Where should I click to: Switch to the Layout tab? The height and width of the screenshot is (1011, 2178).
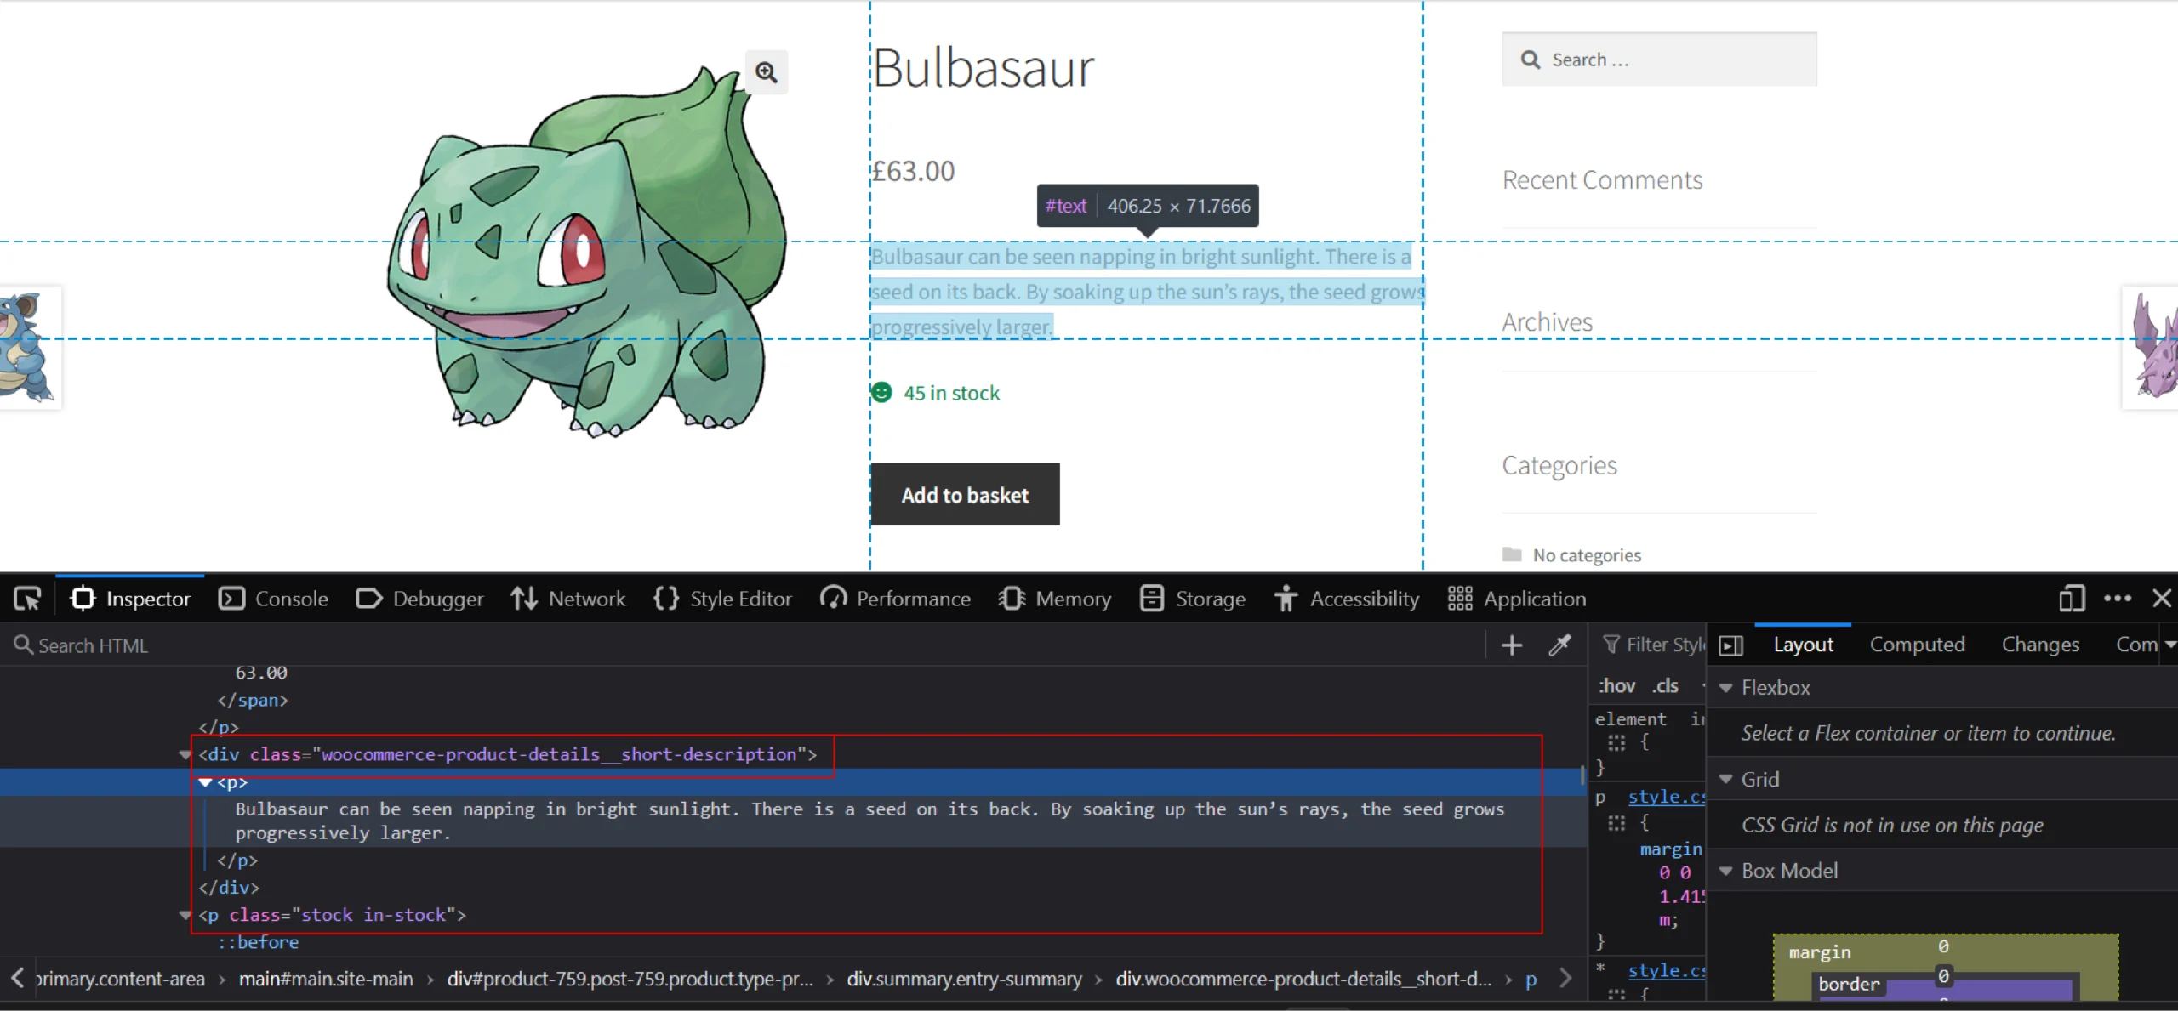pyautogui.click(x=1803, y=645)
